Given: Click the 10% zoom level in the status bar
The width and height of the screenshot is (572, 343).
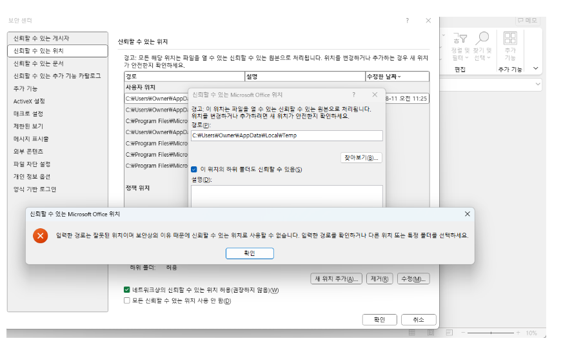Looking at the screenshot, I should 531,333.
